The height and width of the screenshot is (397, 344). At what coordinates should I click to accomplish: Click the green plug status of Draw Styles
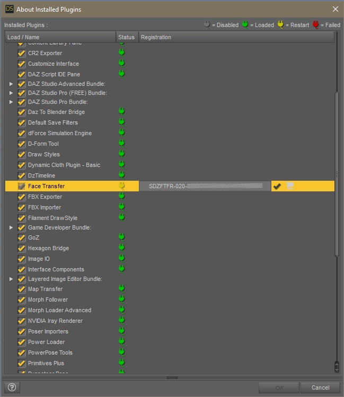pyautogui.click(x=122, y=154)
